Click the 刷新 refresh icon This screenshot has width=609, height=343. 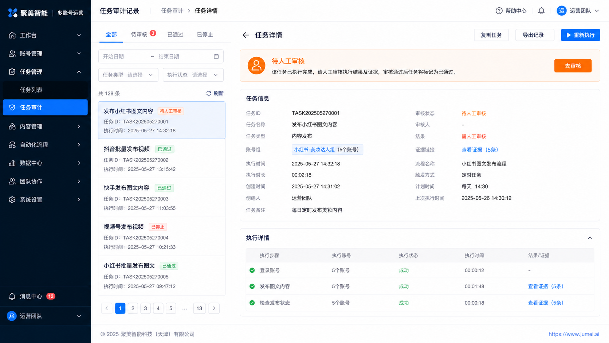[x=209, y=93]
